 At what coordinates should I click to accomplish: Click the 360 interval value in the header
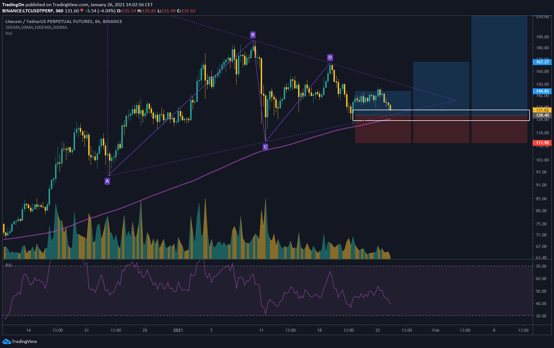point(59,11)
